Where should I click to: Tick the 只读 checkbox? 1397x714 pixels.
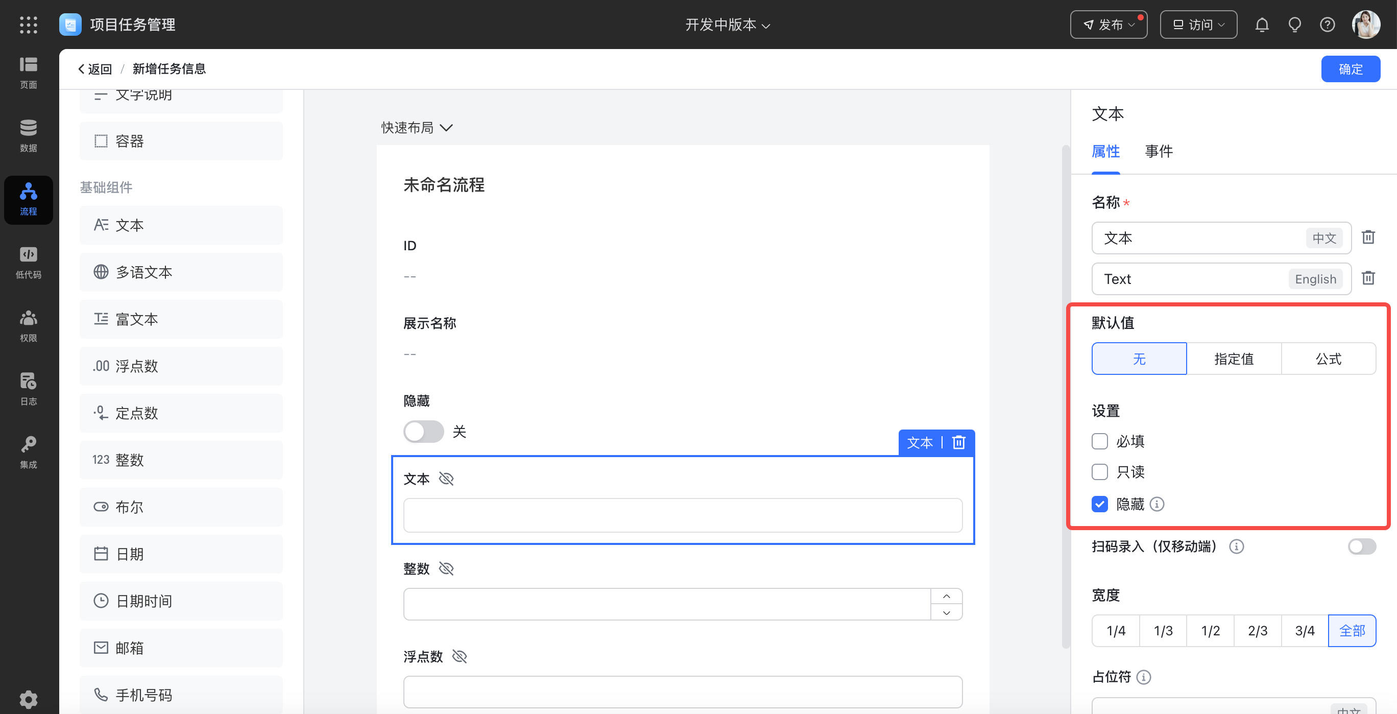point(1099,472)
